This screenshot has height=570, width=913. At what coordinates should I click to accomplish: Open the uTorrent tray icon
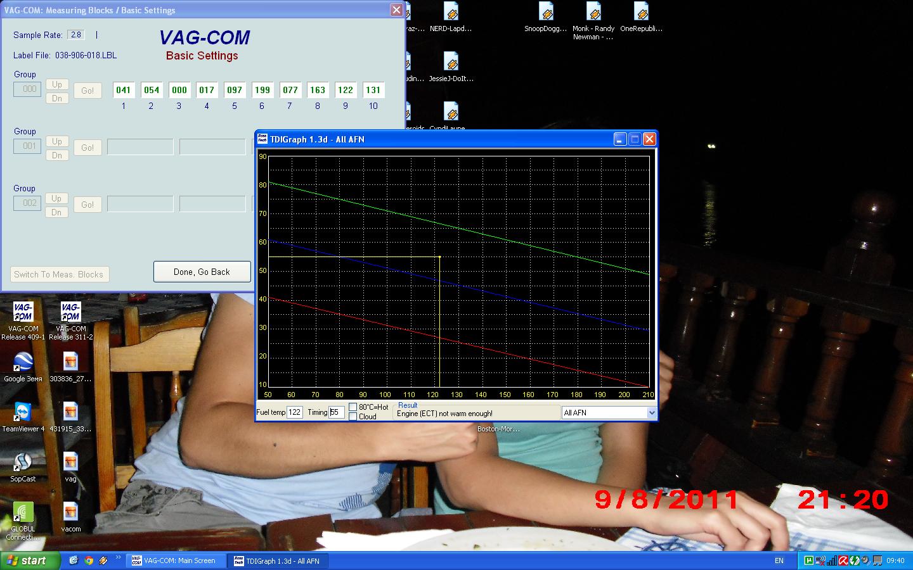point(809,560)
